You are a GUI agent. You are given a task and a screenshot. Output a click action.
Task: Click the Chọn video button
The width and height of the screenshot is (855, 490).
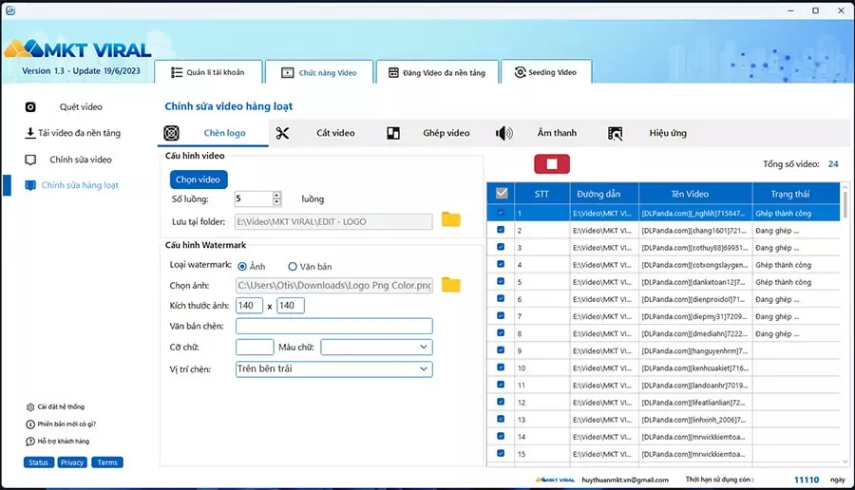(x=198, y=179)
